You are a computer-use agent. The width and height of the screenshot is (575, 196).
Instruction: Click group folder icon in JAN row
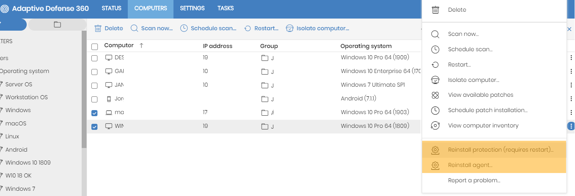click(265, 85)
